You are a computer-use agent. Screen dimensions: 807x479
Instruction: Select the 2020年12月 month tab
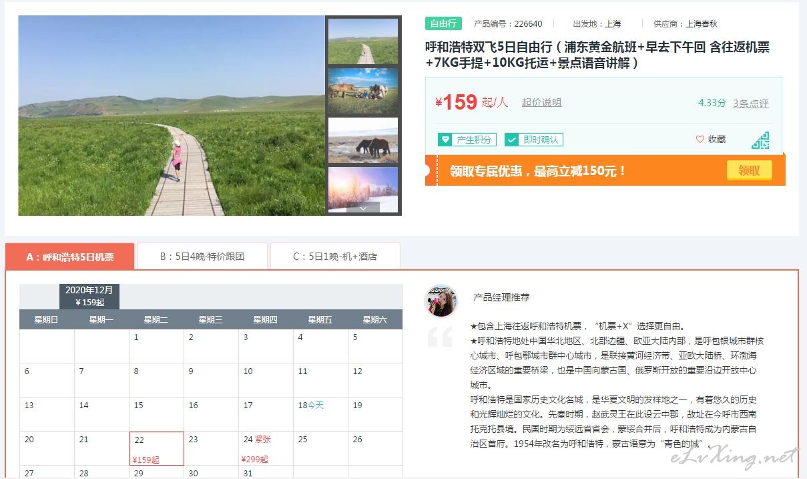89,296
